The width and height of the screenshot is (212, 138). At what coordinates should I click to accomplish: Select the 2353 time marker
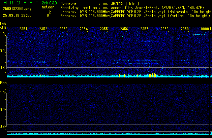(63, 29)
